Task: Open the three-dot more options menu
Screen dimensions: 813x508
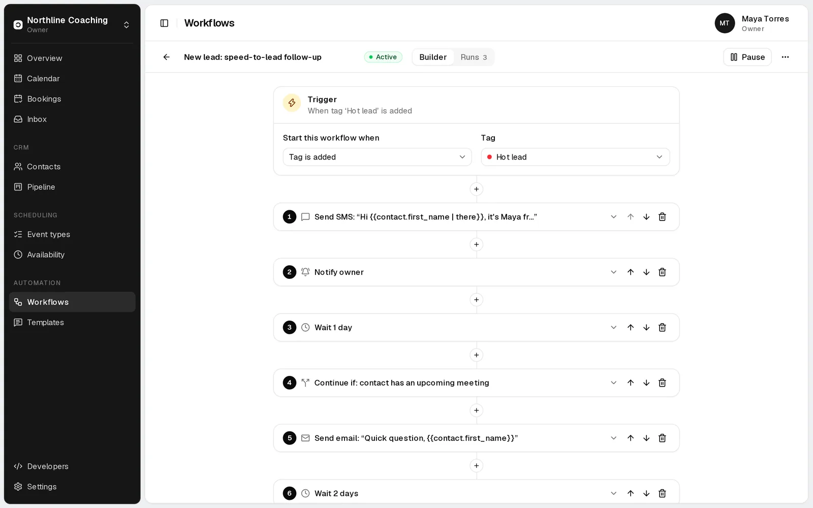Action: click(785, 57)
